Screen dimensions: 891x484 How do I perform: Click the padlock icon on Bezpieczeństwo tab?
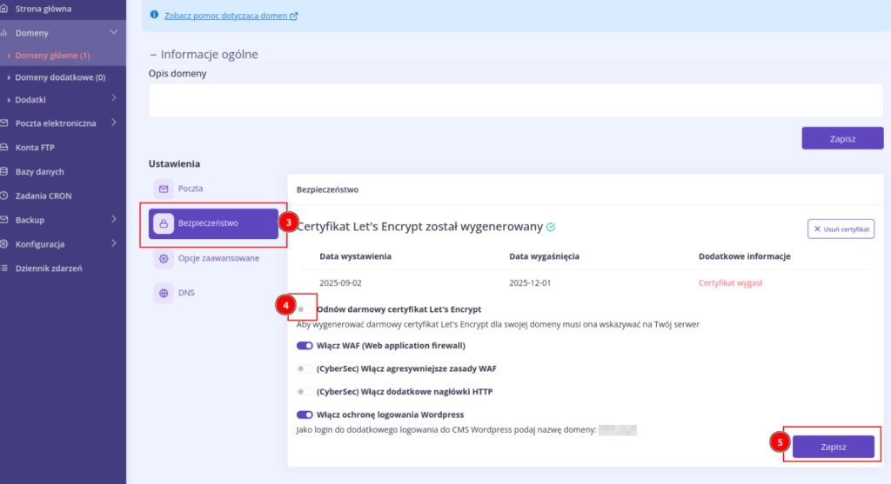tap(163, 223)
